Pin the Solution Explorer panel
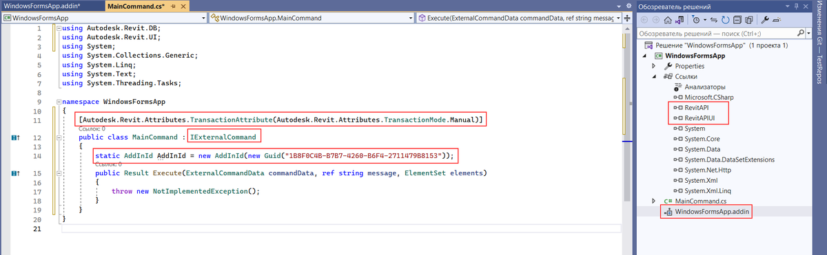The height and width of the screenshot is (255, 827). (797, 6)
